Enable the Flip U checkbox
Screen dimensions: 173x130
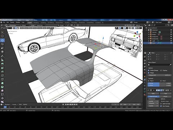point(149,81)
